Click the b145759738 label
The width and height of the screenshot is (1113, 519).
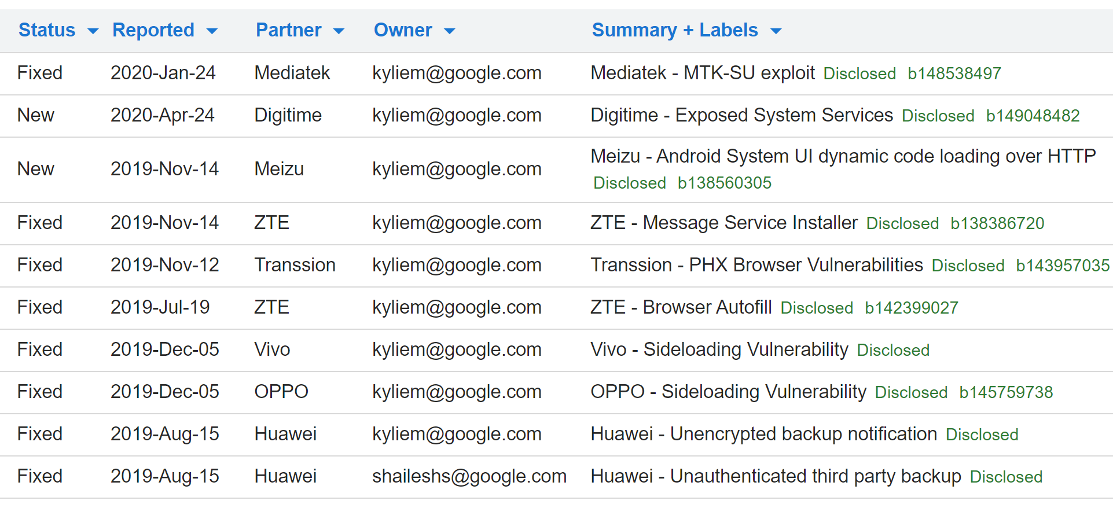pos(1006,392)
